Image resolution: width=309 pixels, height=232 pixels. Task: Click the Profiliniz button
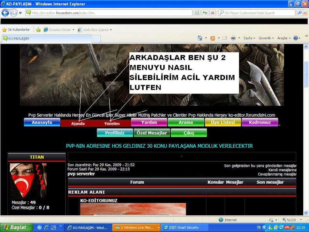tap(115, 133)
